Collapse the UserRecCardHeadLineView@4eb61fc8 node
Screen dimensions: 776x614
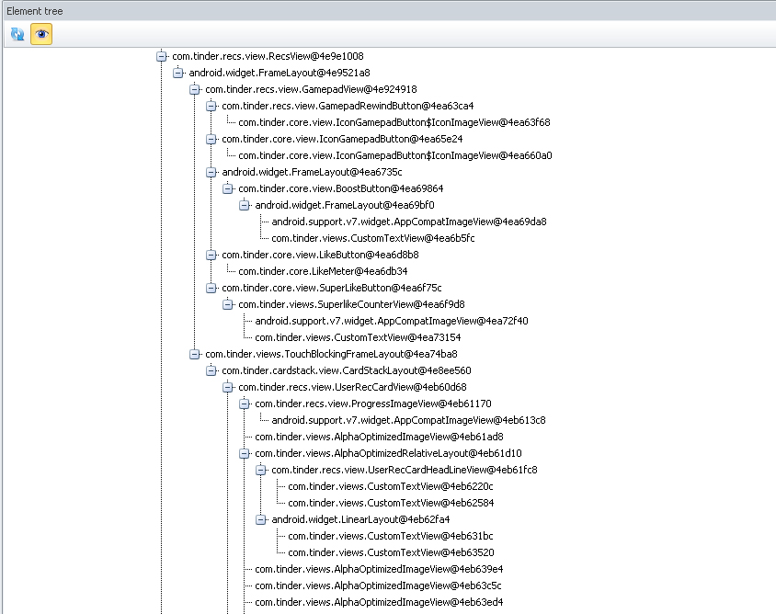click(261, 470)
